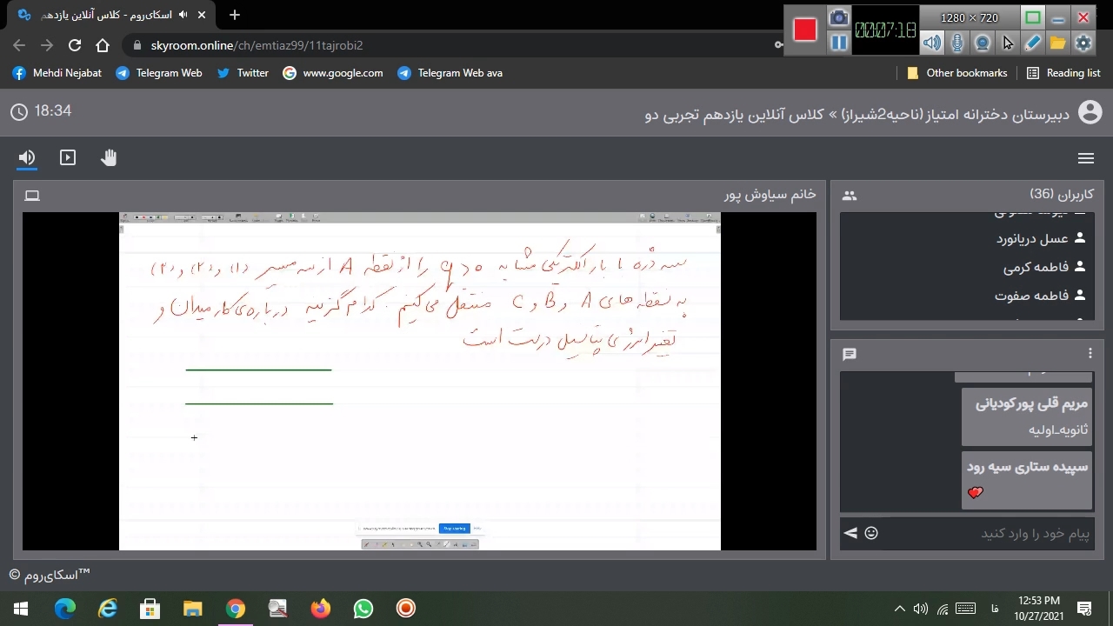Stop recording with the red button
The image size is (1113, 626).
coord(805,30)
